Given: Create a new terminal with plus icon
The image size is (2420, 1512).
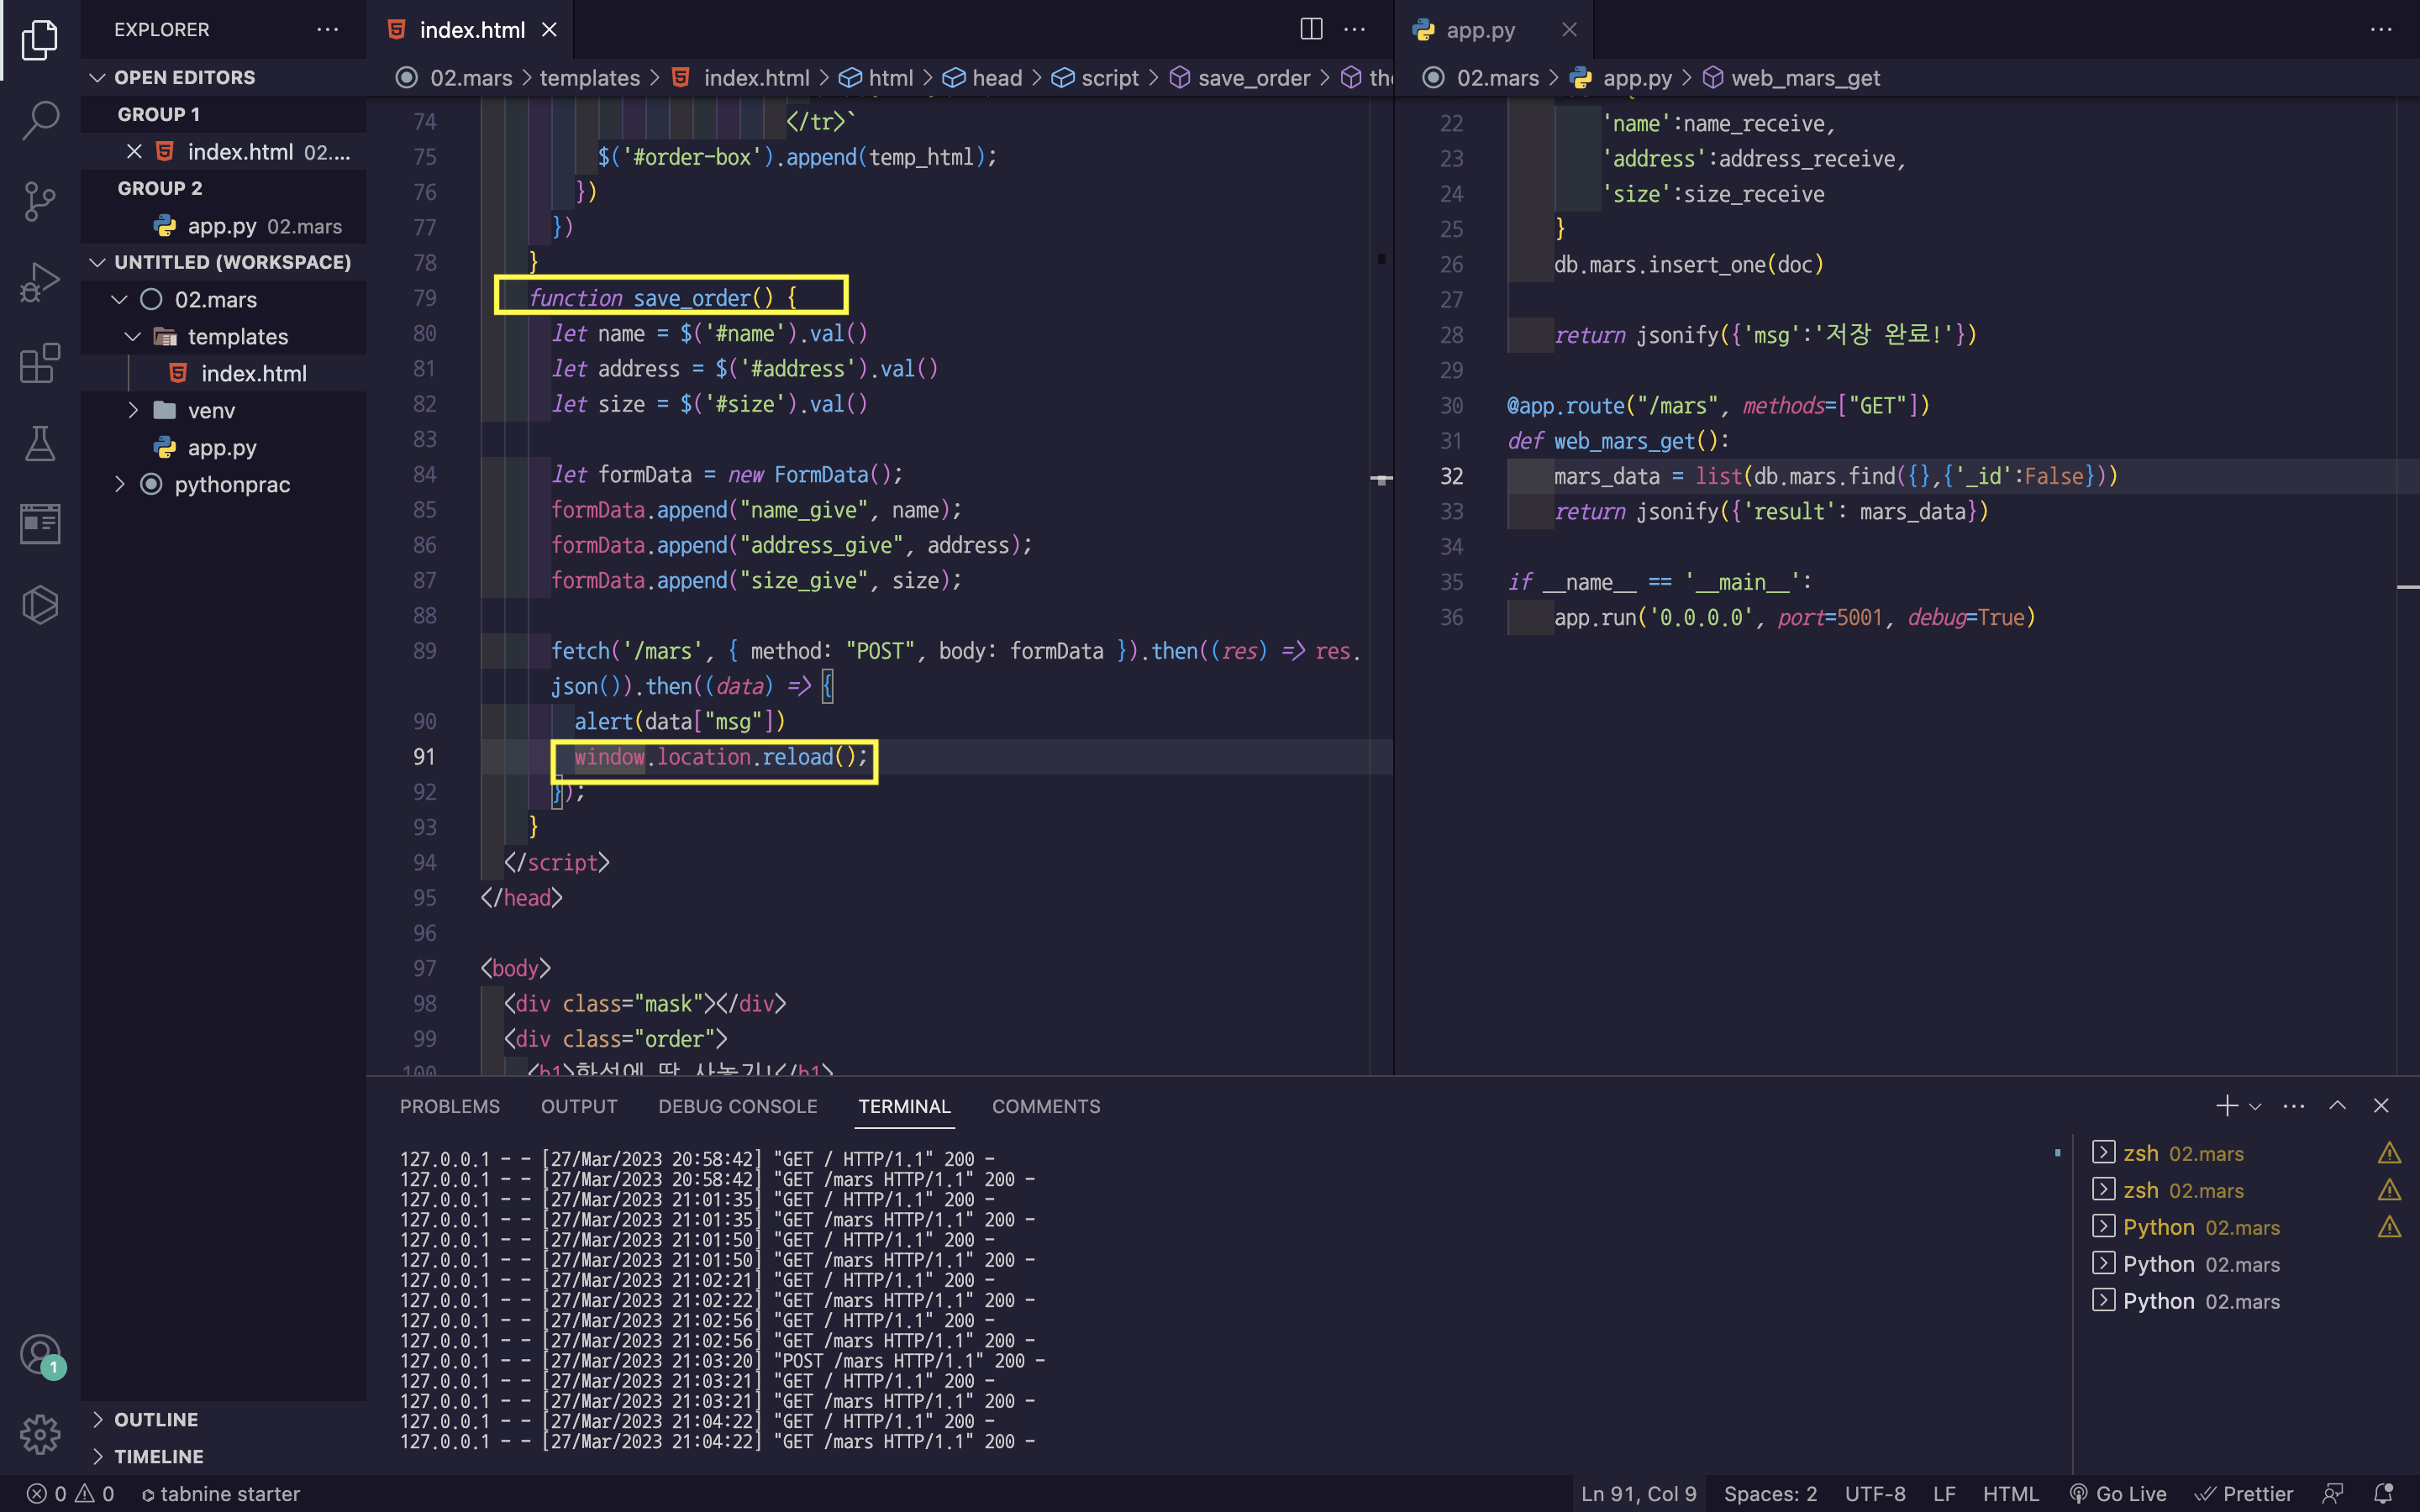Looking at the screenshot, I should pos(2226,1105).
